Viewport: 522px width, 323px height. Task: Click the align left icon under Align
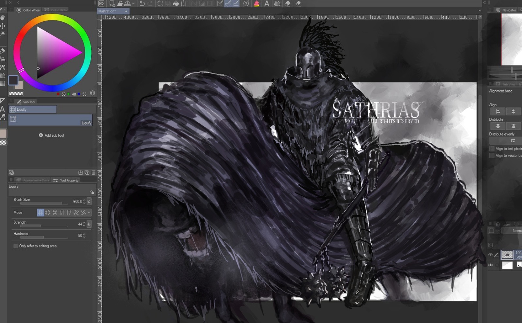click(498, 112)
